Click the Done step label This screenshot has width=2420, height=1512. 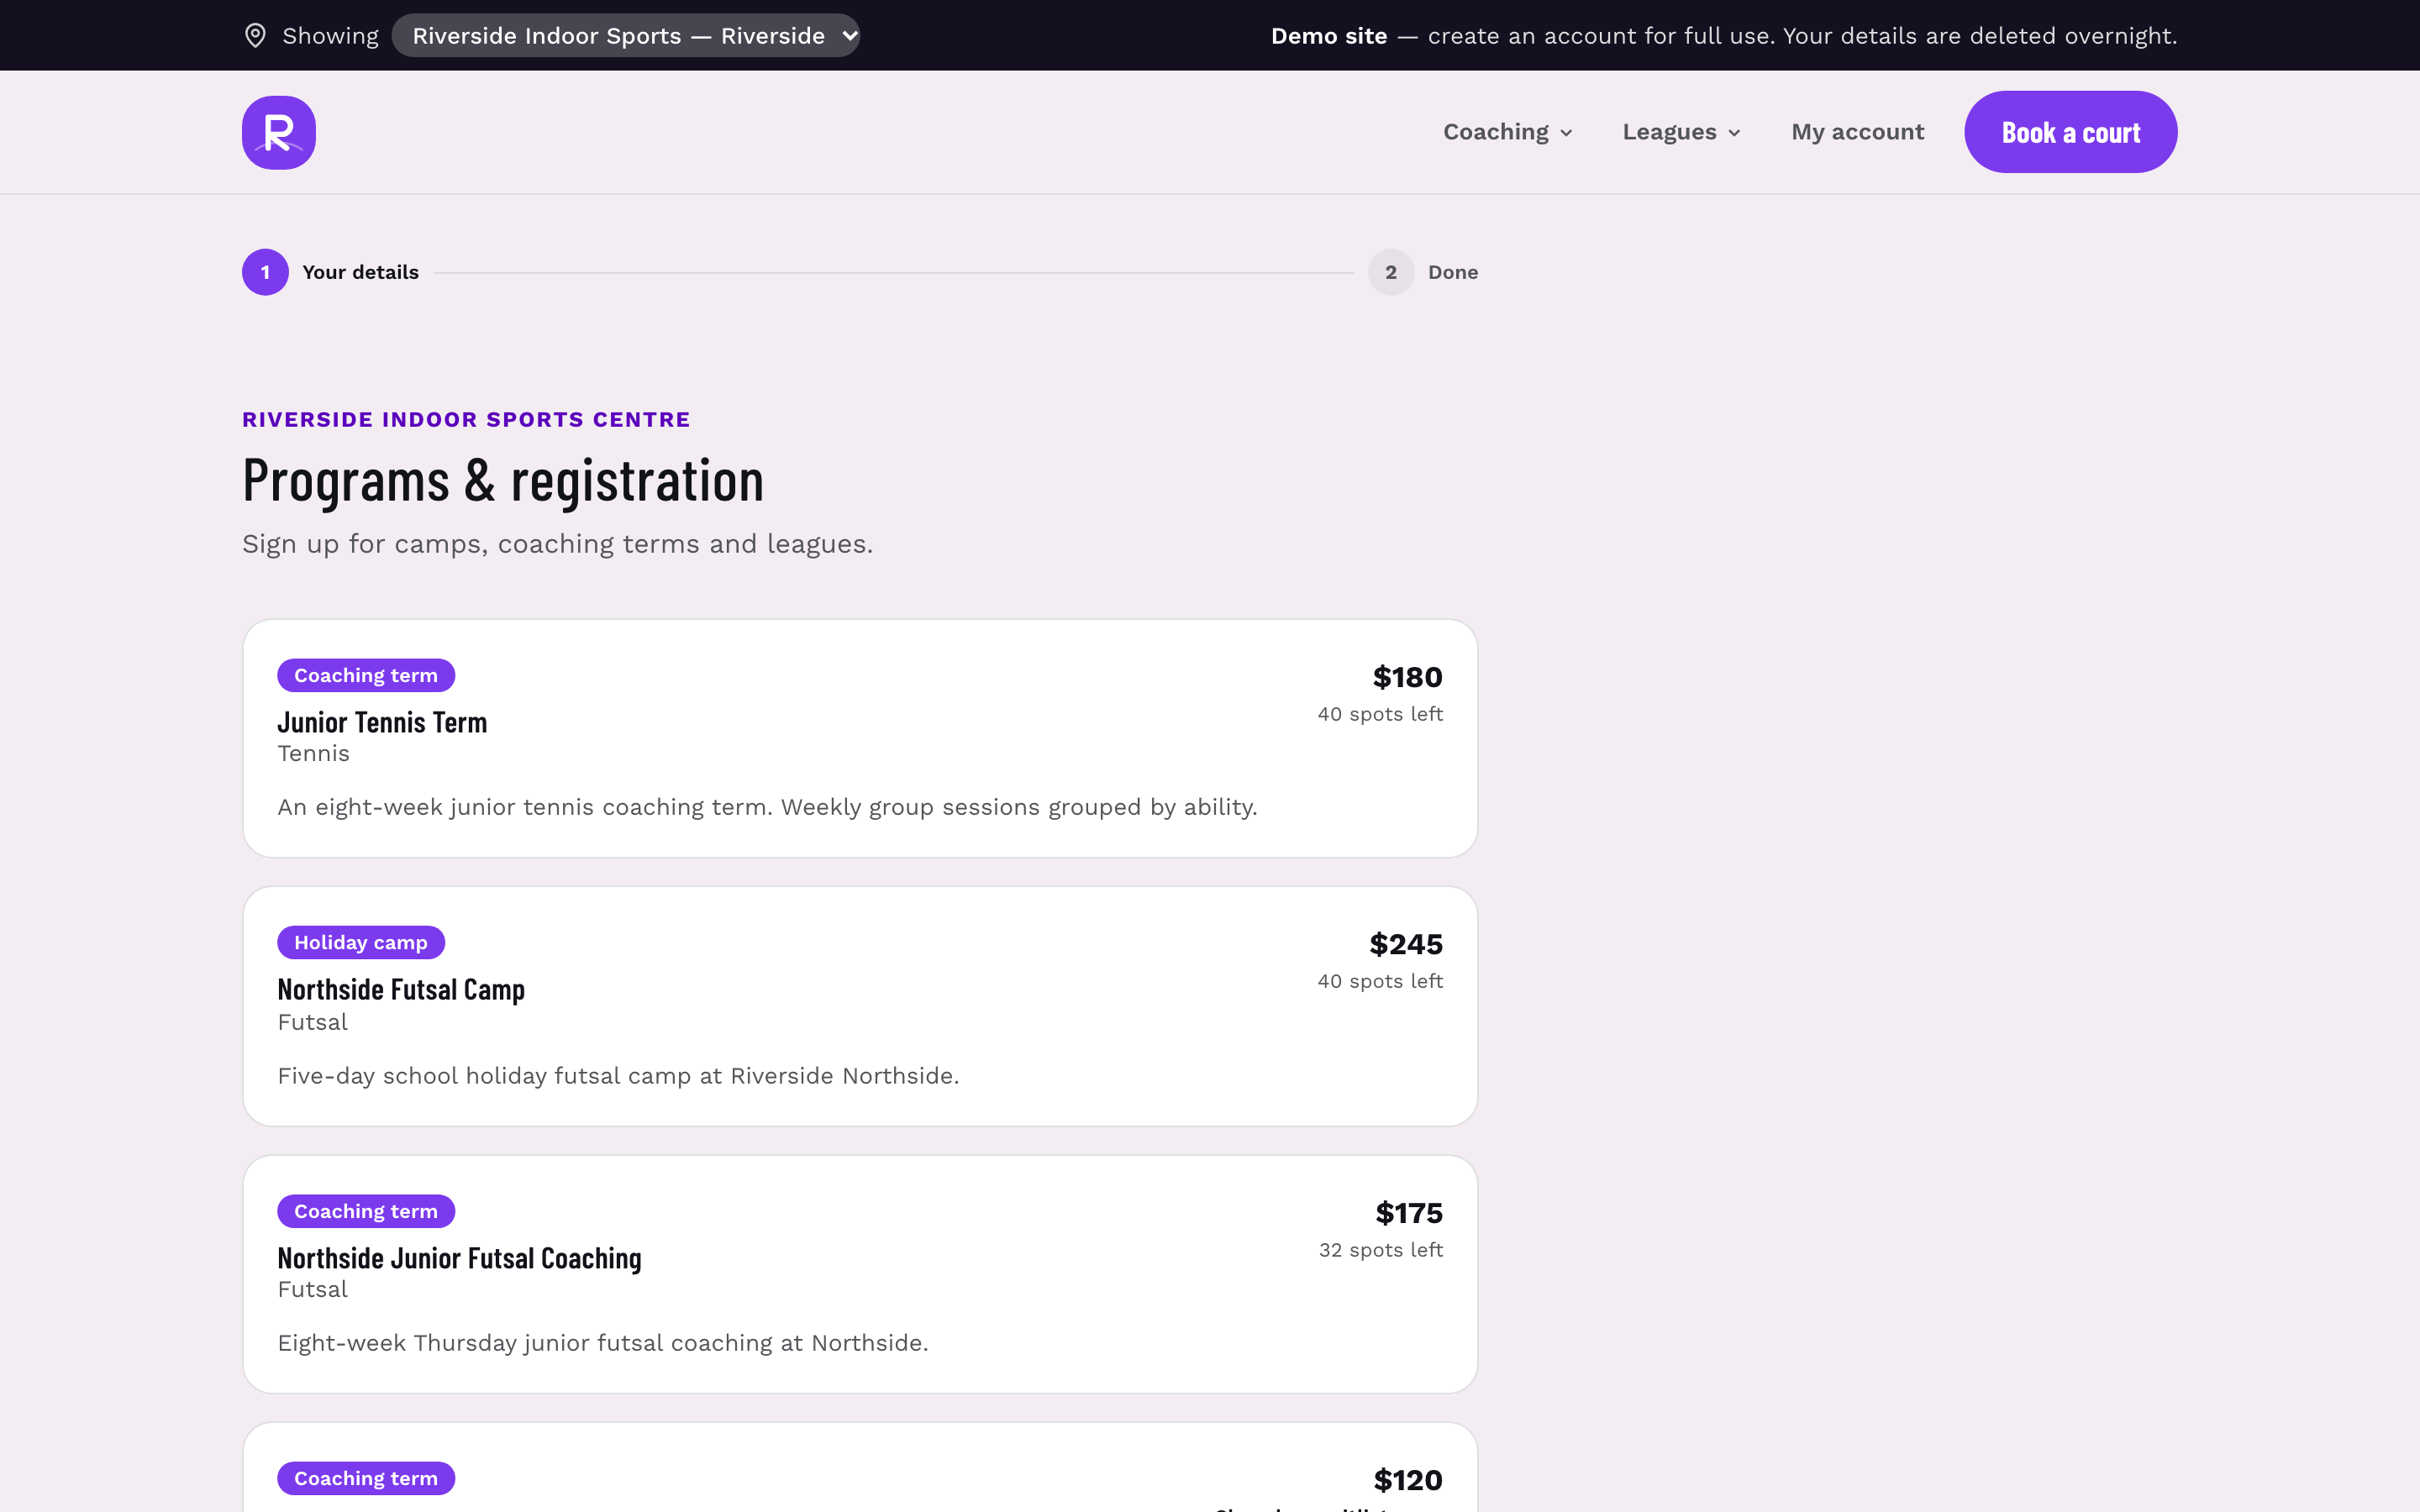click(x=1452, y=272)
